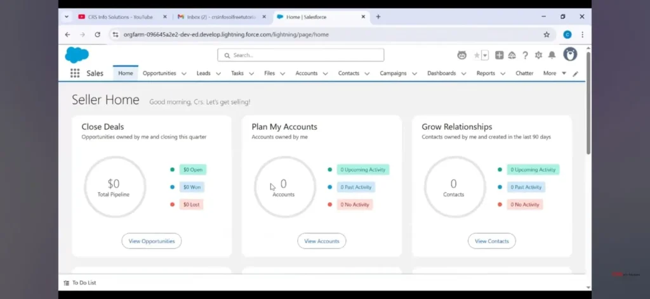Open the Trailhead guidance icon

512,55
